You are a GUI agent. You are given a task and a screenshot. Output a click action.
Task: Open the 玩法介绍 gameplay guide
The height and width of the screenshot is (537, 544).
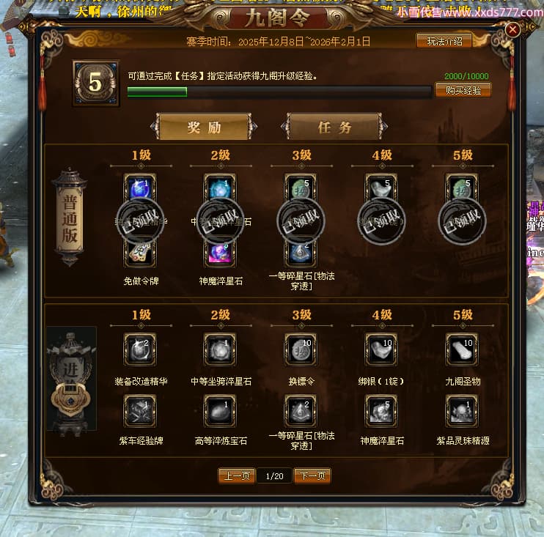tap(444, 41)
